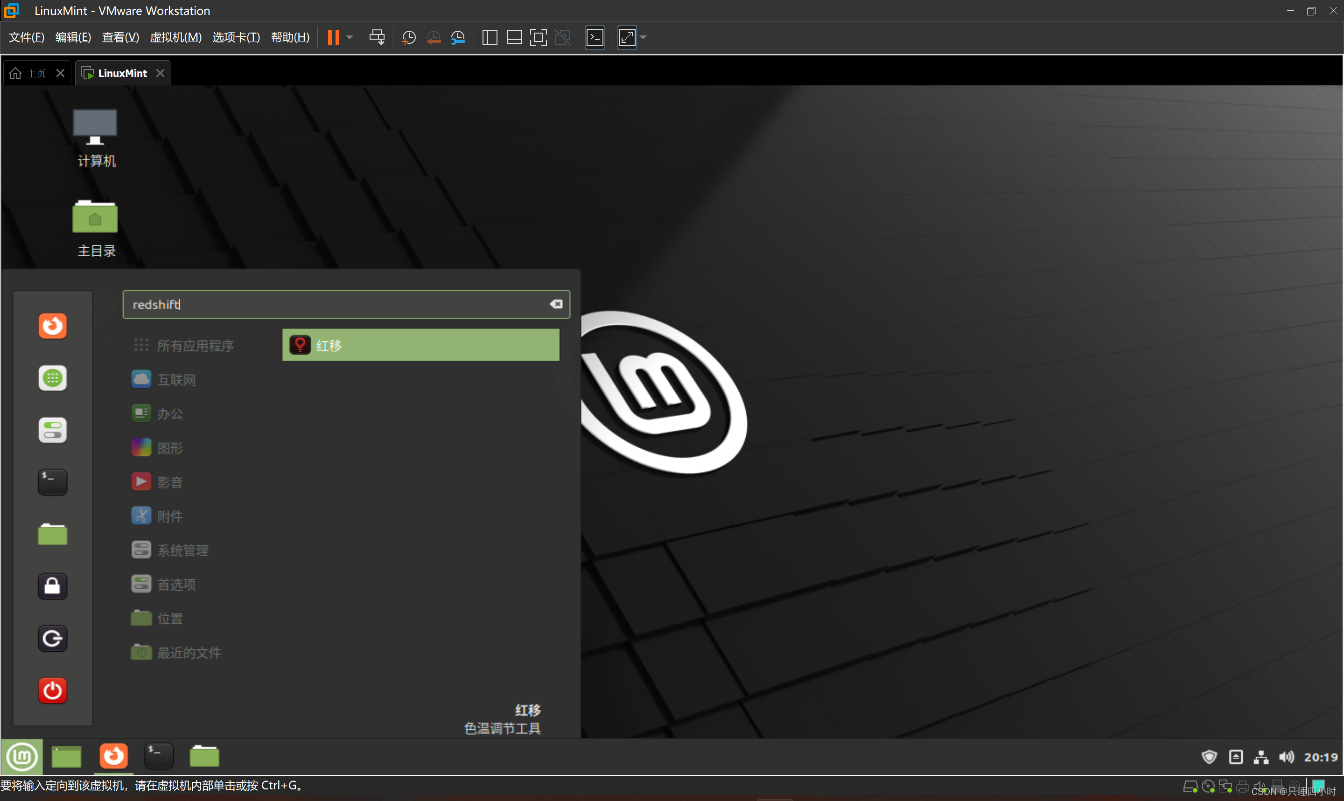Click the keyboard tray applet icon
The width and height of the screenshot is (1344, 801).
click(x=1236, y=757)
